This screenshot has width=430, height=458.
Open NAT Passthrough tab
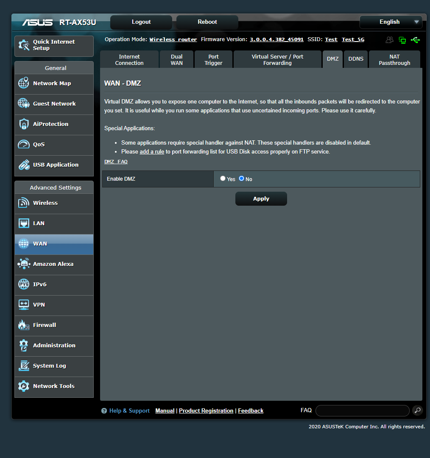tap(395, 60)
